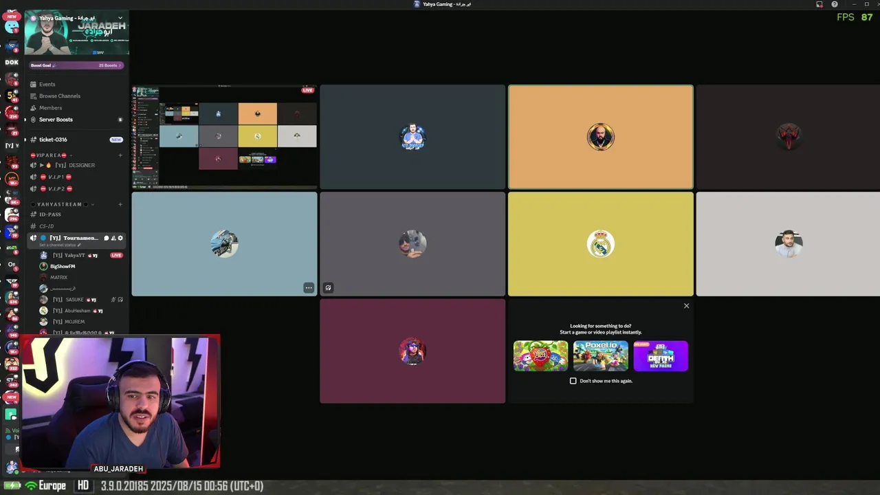The height and width of the screenshot is (495, 880).
Task: Click the HD quality badge in overlay
Action: point(83,485)
